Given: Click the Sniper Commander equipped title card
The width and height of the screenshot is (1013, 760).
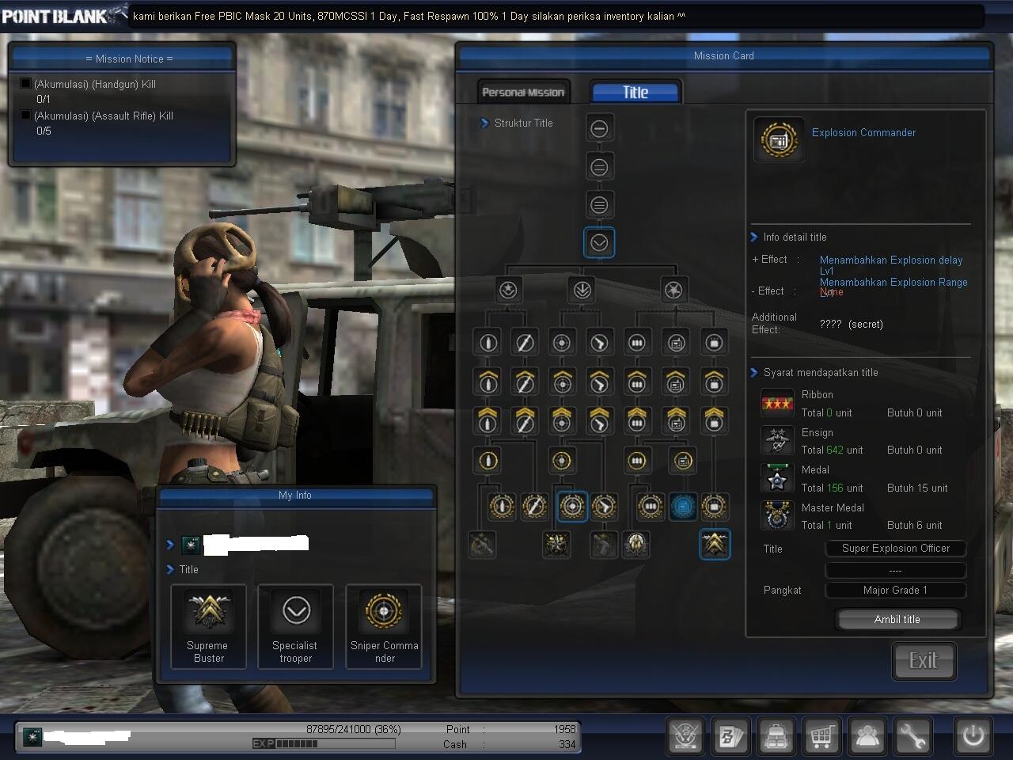Looking at the screenshot, I should (384, 626).
